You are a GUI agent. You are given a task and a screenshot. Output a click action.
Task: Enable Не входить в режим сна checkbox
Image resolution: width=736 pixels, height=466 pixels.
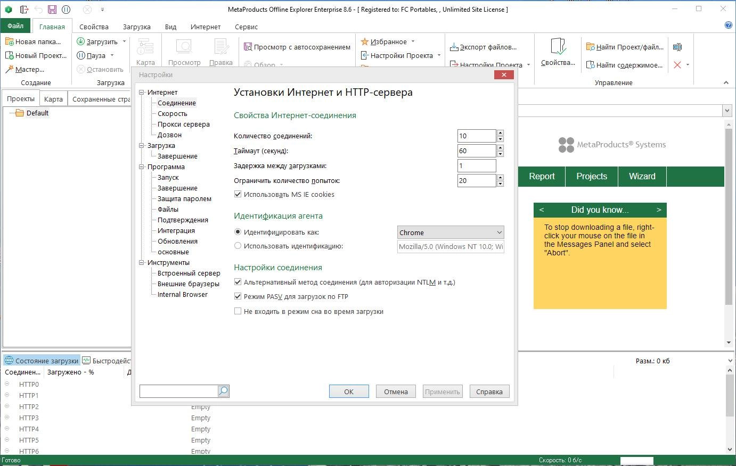(x=238, y=311)
